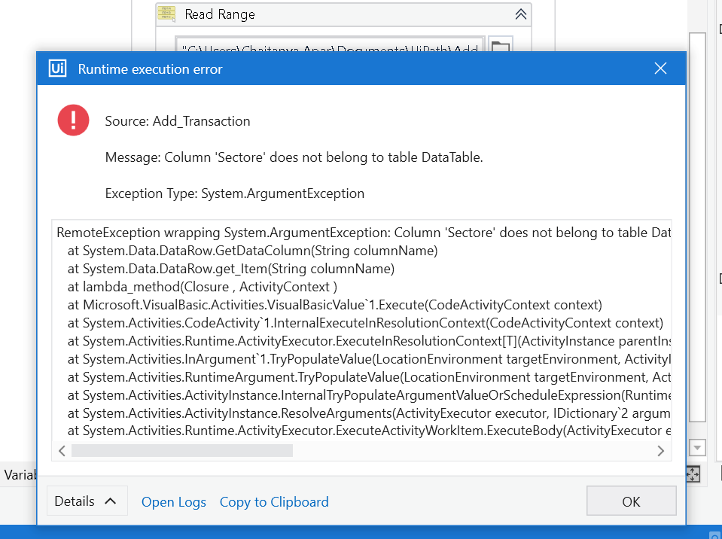The height and width of the screenshot is (539, 722).
Task: Click the UiPath logo in dialog title
Action: point(58,69)
